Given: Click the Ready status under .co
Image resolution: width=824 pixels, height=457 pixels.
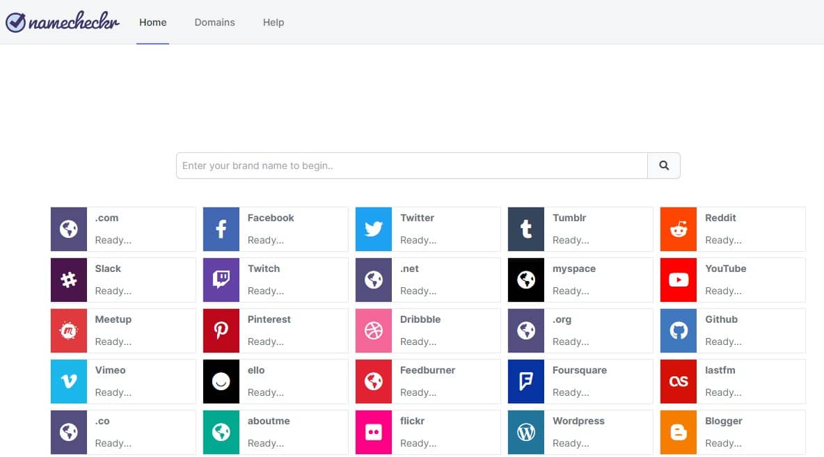Looking at the screenshot, I should (x=113, y=443).
